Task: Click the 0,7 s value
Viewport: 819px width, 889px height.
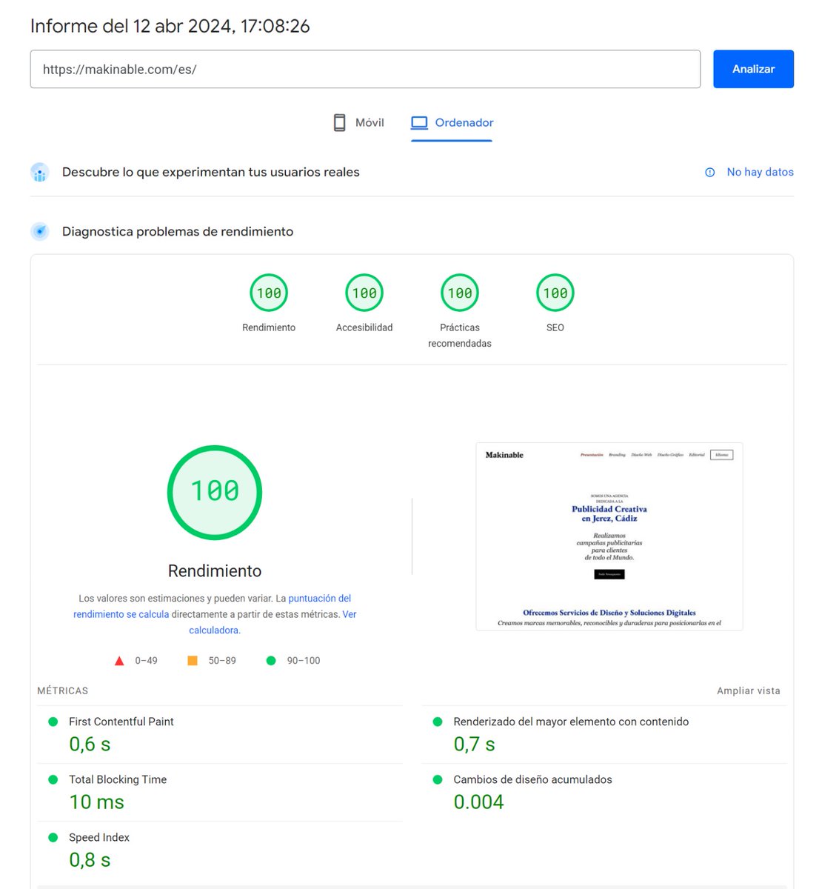Action: (x=474, y=745)
